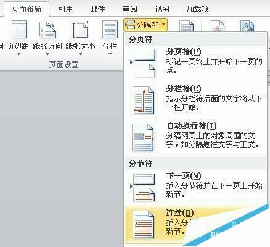Switch to the 引用 tab
The width and height of the screenshot is (270, 247).
point(65,9)
